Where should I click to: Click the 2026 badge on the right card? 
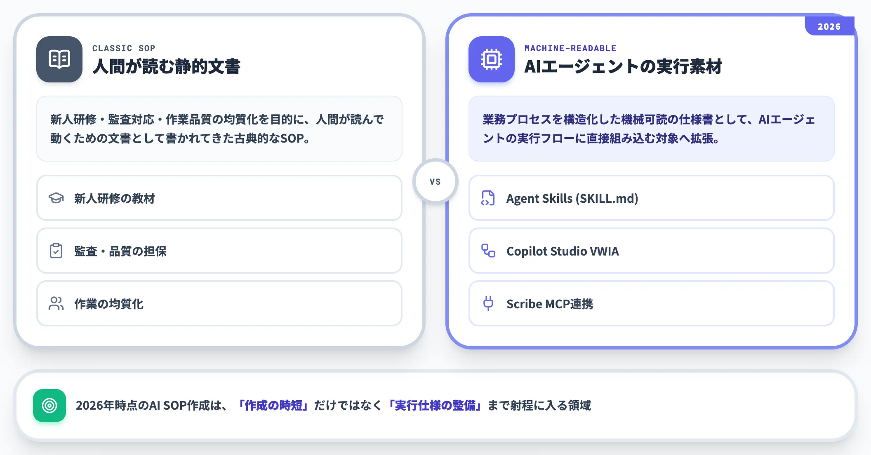(829, 26)
